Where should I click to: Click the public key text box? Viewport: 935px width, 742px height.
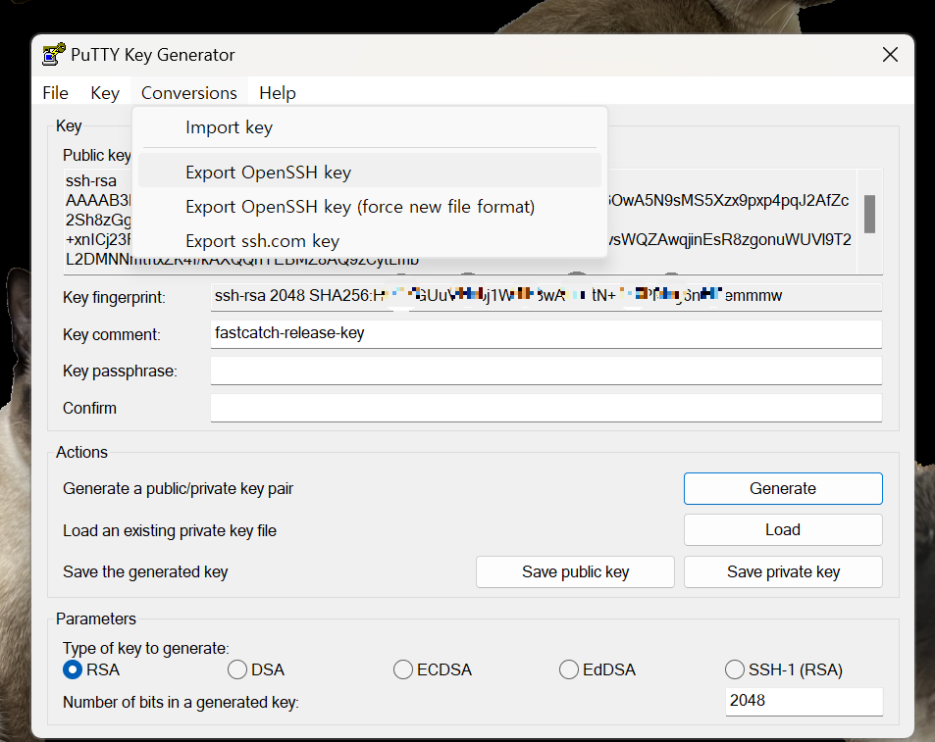click(x=474, y=222)
